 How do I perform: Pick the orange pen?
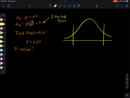3,37
